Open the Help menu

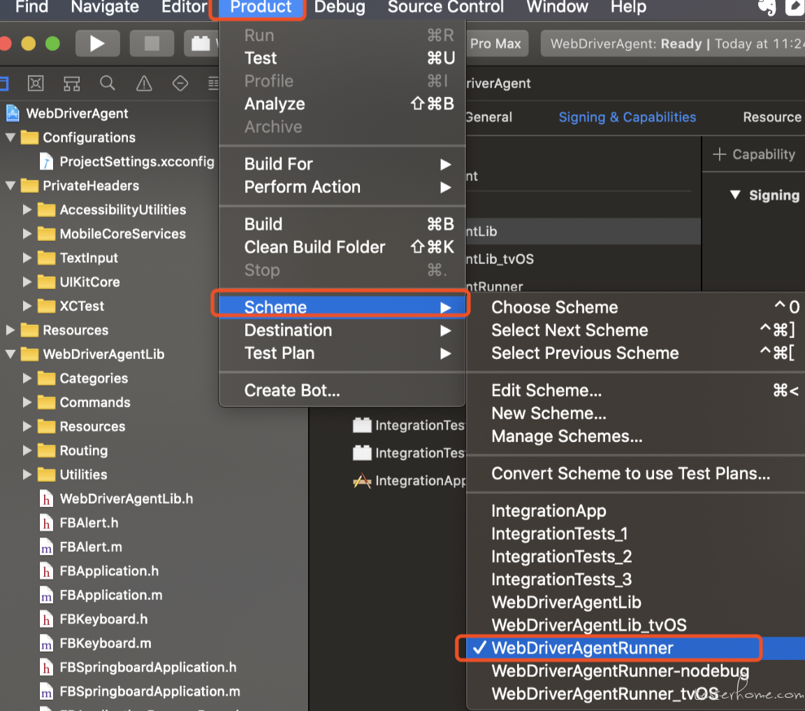click(x=628, y=7)
